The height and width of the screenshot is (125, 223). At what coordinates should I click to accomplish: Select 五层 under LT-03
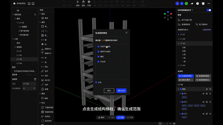pyautogui.click(x=184, y=48)
